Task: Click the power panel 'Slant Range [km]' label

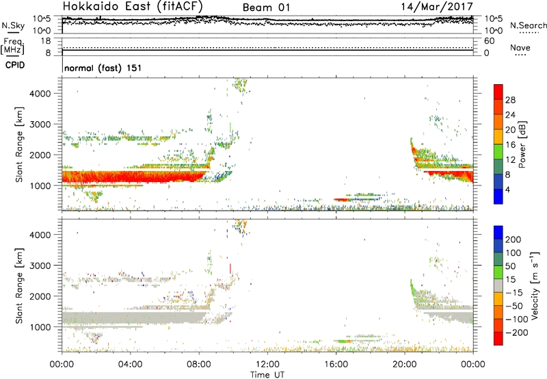Action: click(x=19, y=145)
